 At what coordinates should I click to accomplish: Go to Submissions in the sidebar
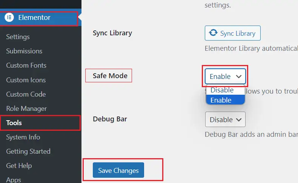point(24,51)
